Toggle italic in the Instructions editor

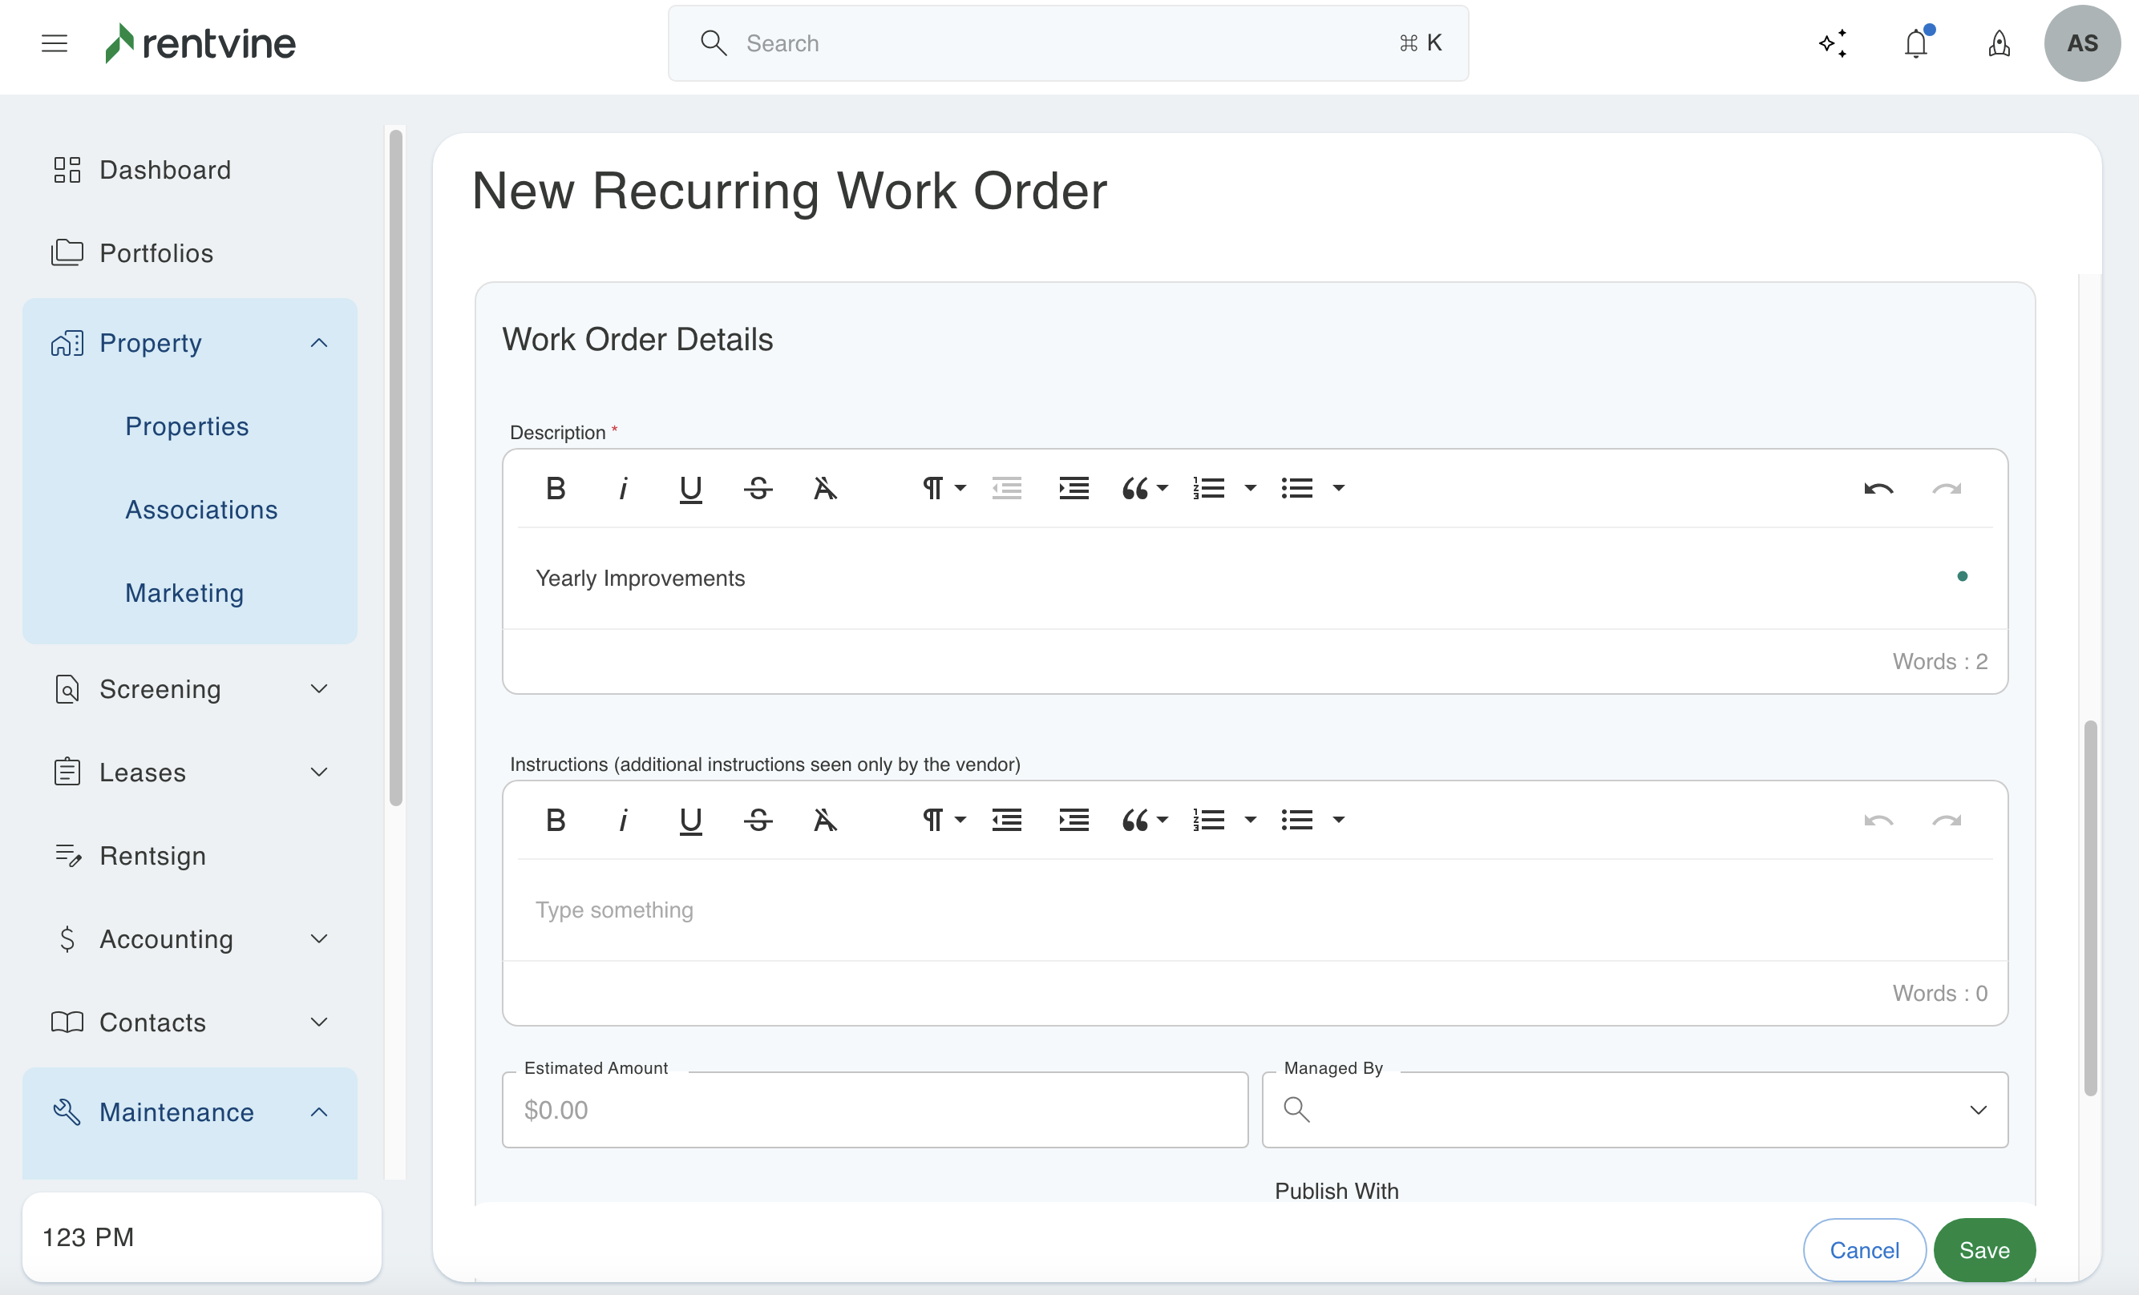622,821
